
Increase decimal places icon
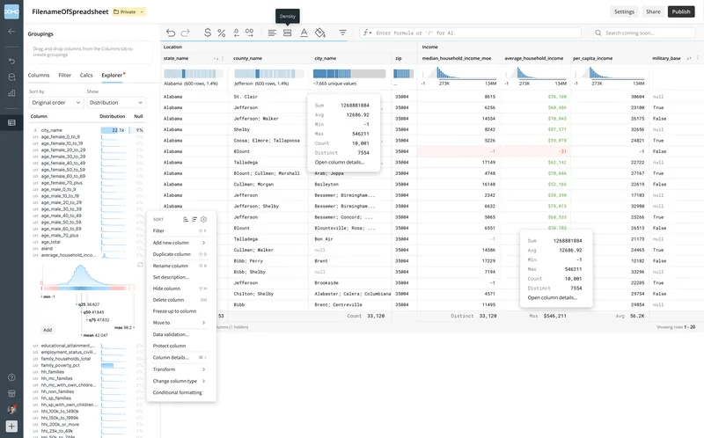coord(249,33)
